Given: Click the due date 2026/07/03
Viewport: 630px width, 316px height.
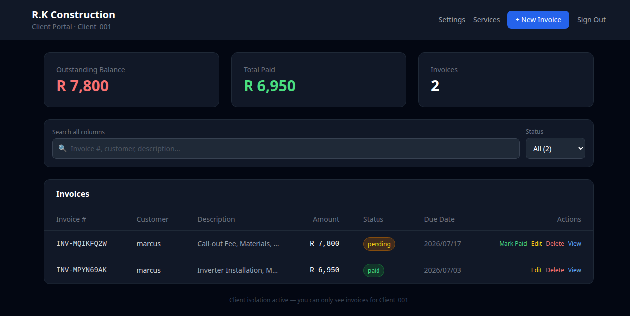Looking at the screenshot, I should (442, 270).
